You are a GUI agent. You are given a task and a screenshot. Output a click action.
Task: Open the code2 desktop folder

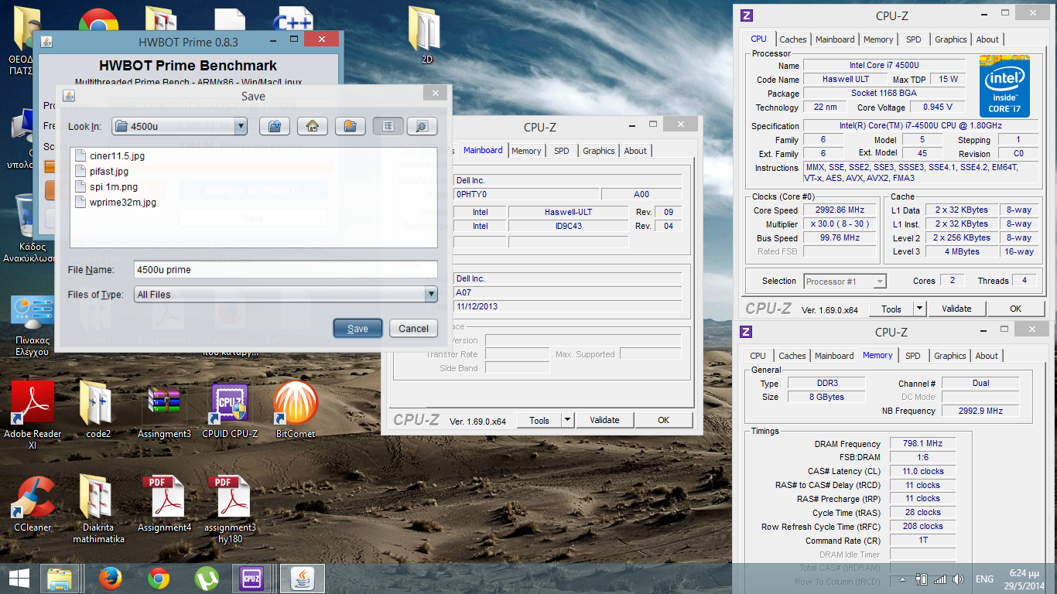pyautogui.click(x=98, y=411)
